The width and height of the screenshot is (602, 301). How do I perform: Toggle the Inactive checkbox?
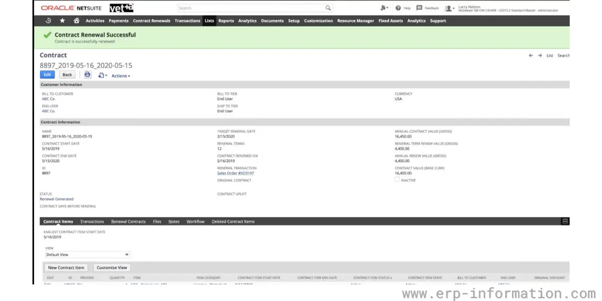click(x=397, y=179)
